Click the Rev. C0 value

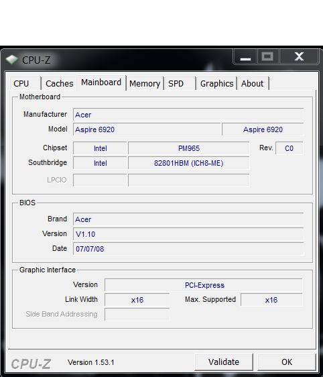[289, 148]
